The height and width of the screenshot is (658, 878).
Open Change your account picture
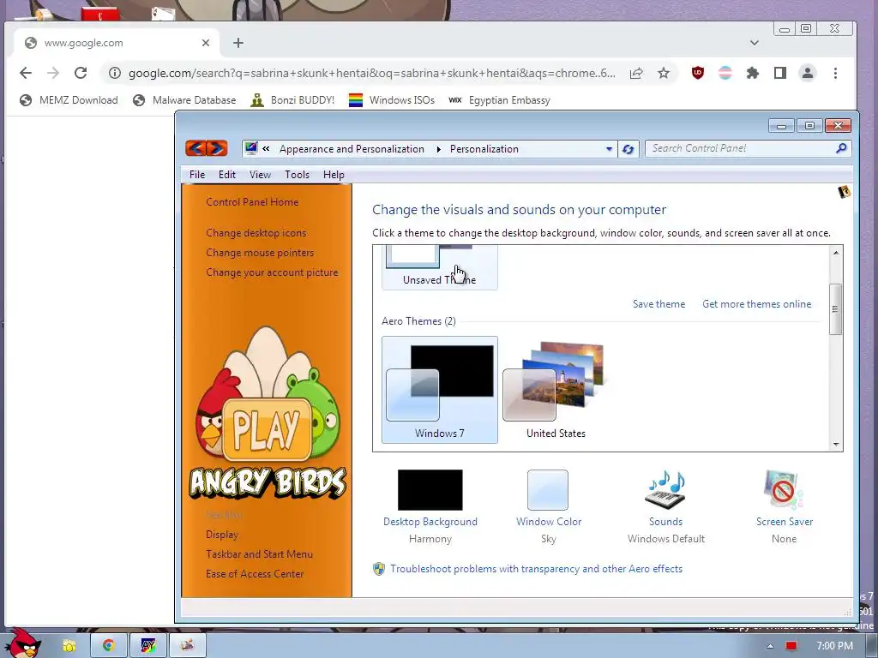tap(272, 272)
